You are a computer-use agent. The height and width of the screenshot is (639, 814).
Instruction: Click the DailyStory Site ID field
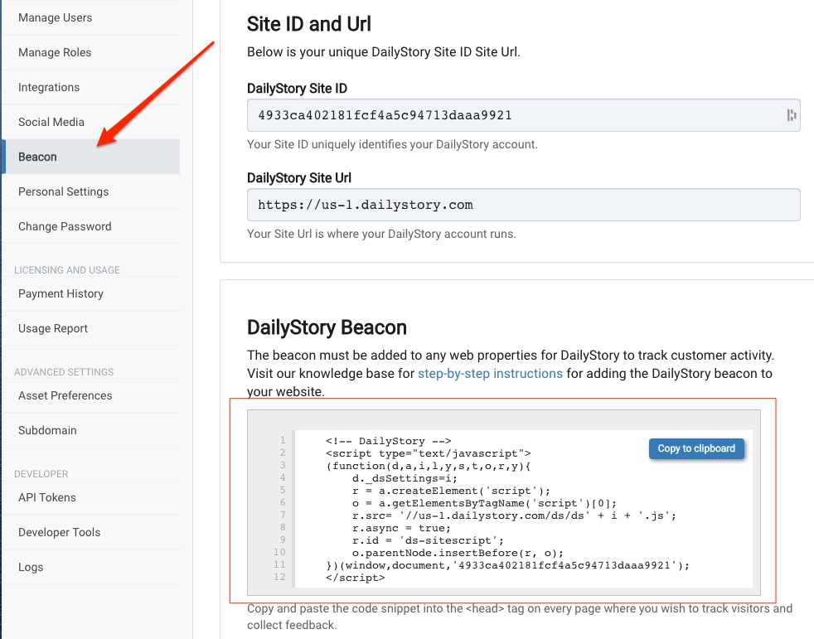523,115
